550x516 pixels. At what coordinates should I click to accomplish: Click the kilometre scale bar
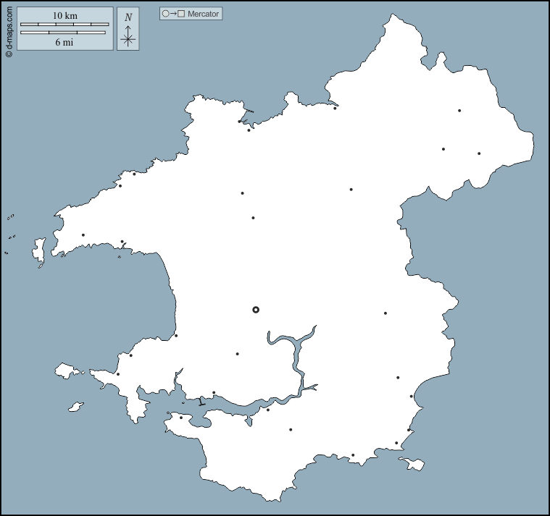(64, 25)
